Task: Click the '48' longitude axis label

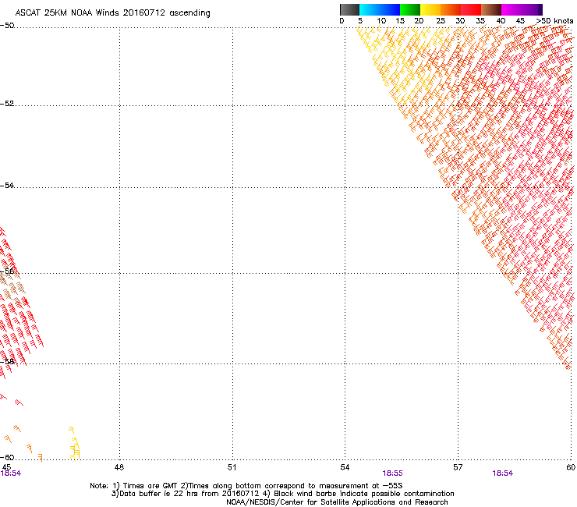Action: (x=119, y=467)
